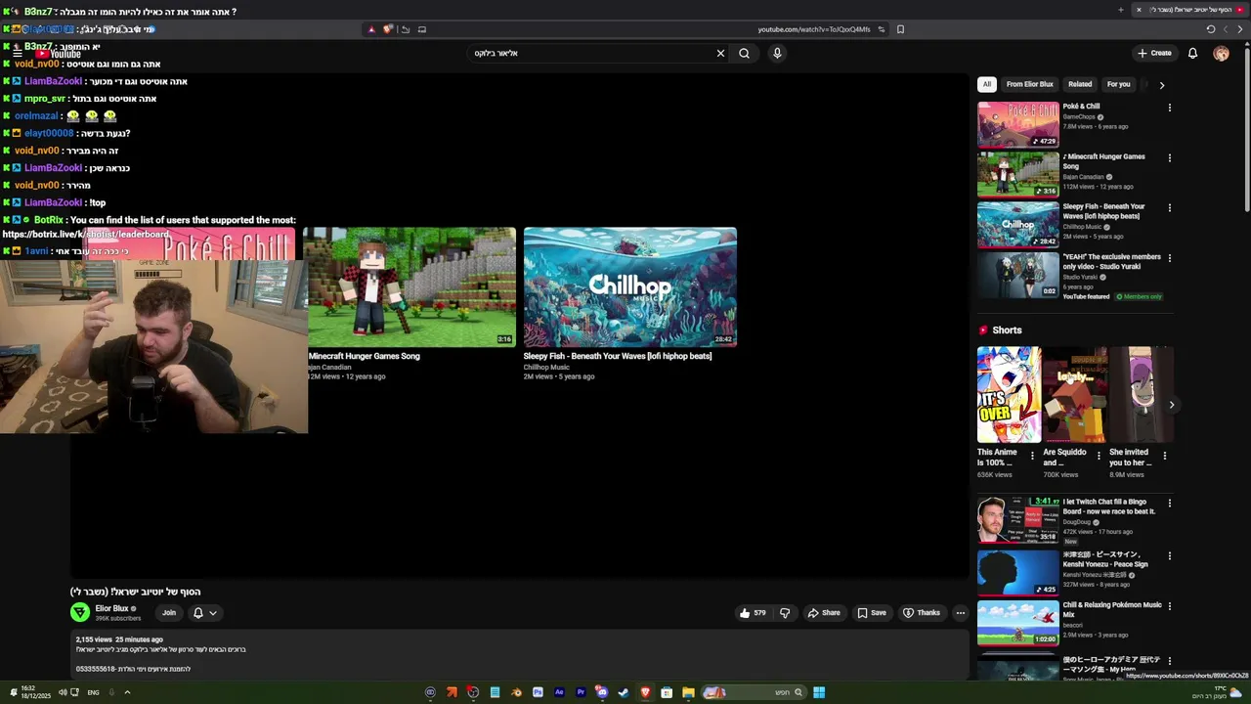Bookmark this page in the address bar

(900, 29)
